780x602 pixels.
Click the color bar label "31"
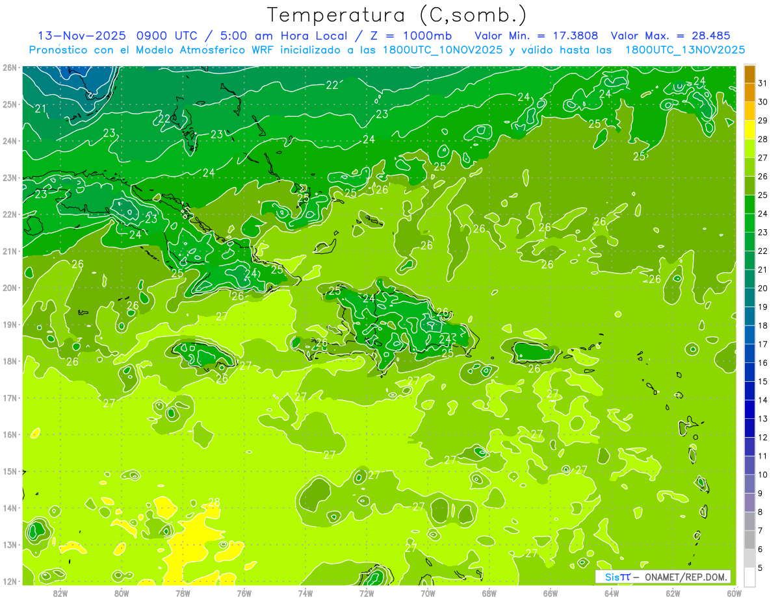763,83
